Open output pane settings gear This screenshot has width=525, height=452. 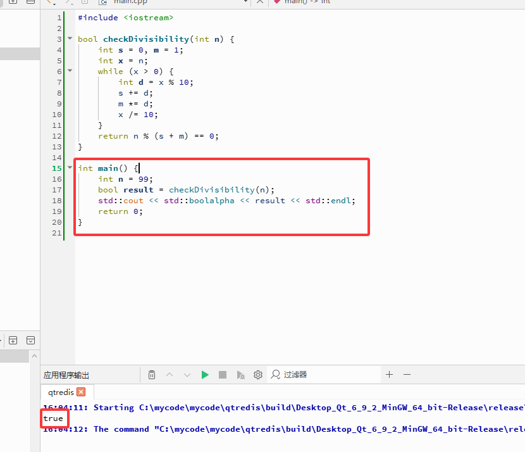258,375
